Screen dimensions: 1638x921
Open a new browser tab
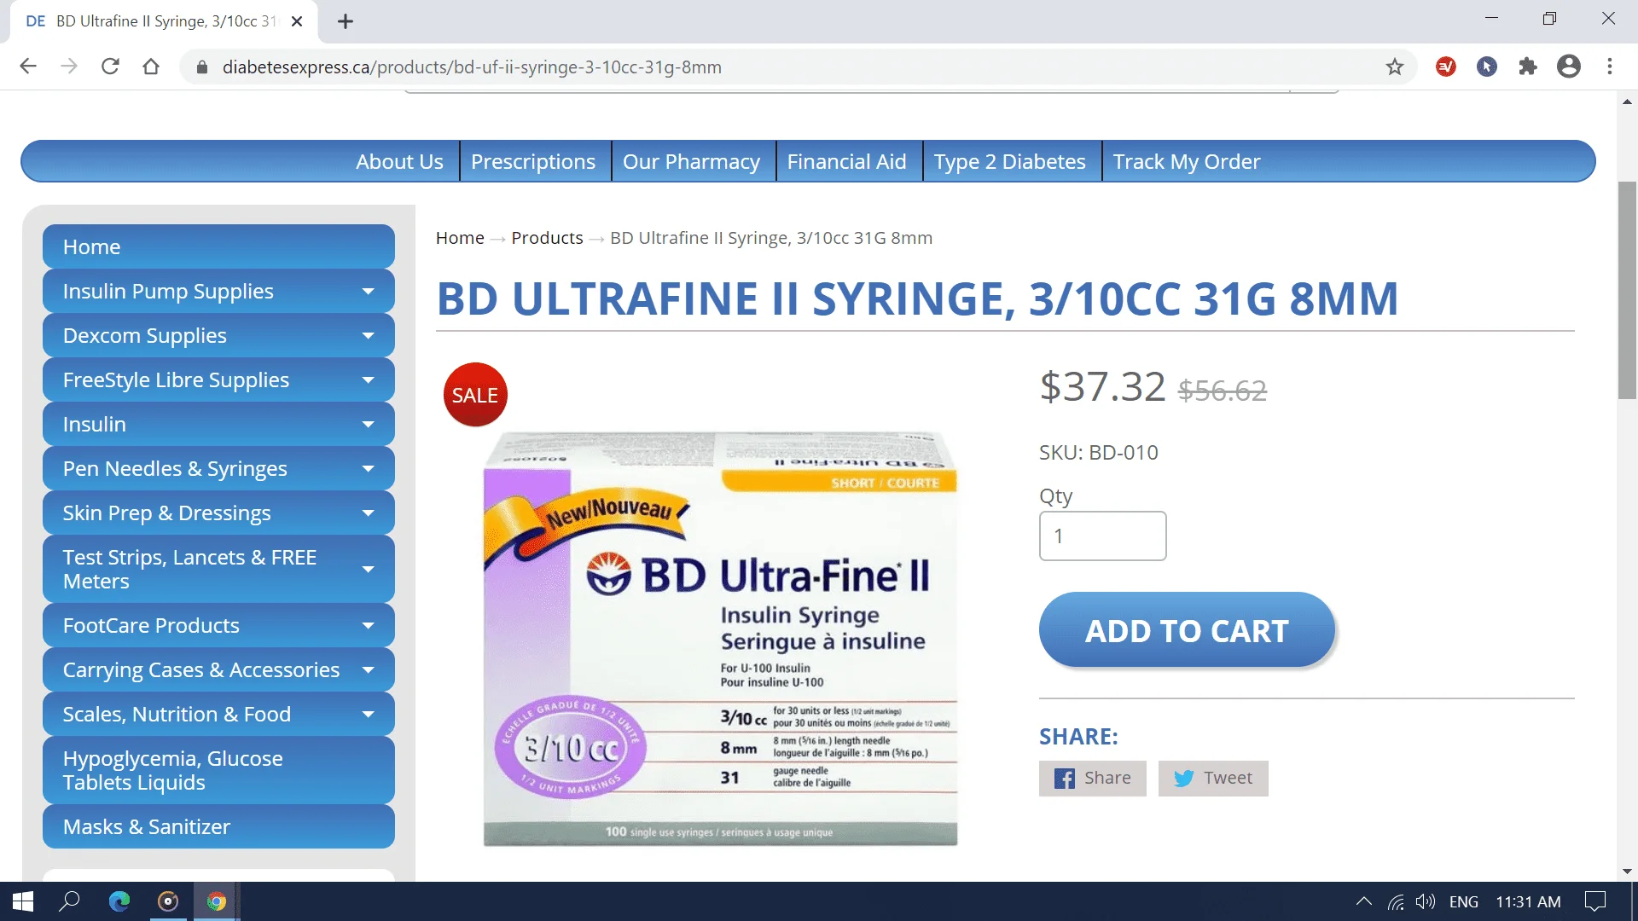(x=346, y=21)
